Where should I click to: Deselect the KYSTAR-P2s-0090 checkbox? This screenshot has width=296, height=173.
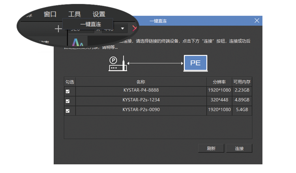[x=67, y=111]
